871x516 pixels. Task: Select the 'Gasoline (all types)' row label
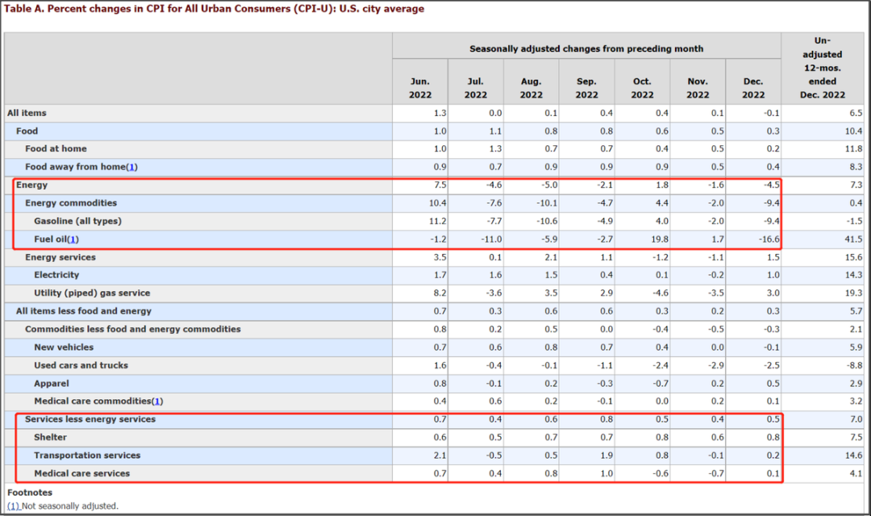click(77, 221)
